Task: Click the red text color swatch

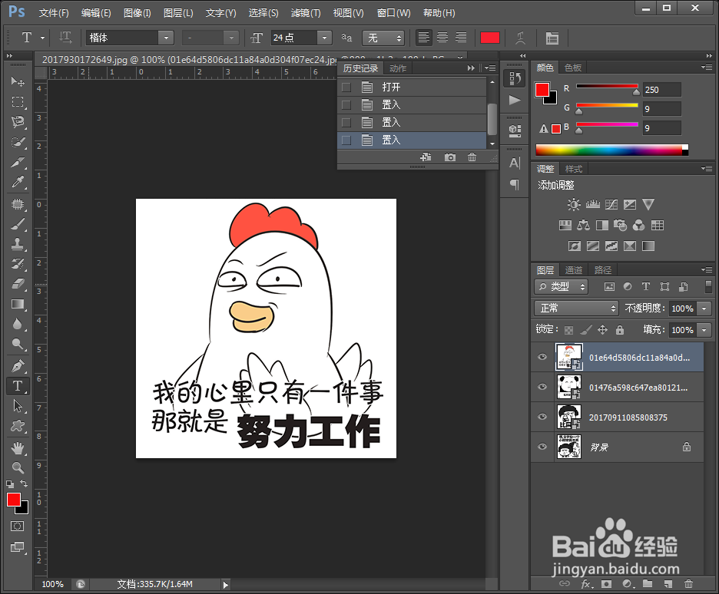Action: (x=490, y=38)
